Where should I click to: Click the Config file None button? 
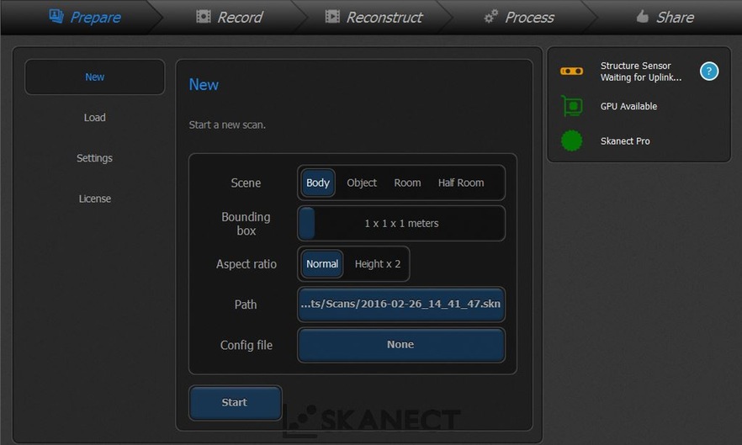click(x=401, y=345)
